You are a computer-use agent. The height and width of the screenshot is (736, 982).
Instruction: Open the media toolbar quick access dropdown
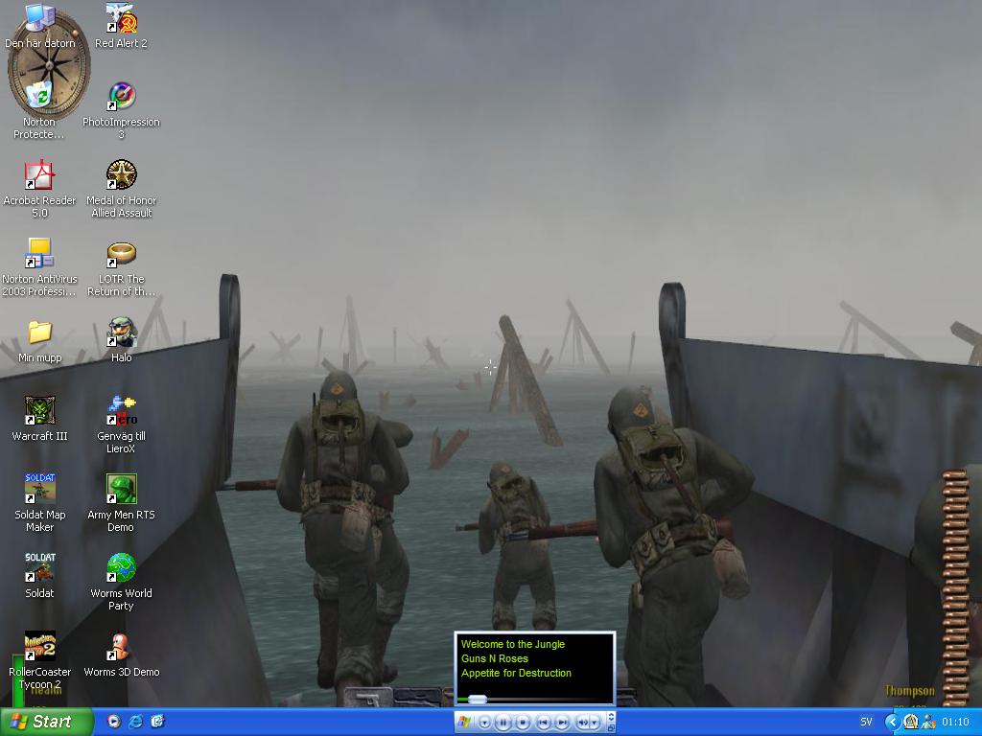pyautogui.click(x=484, y=723)
